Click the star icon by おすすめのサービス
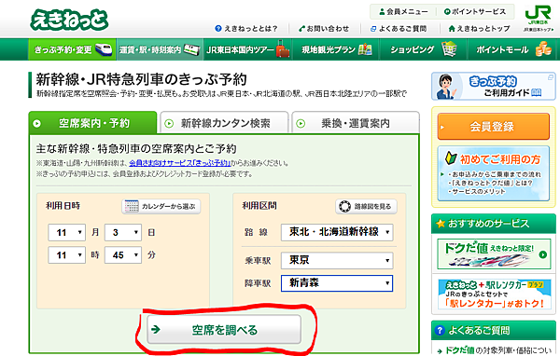560x356 pixels. pos(441,224)
